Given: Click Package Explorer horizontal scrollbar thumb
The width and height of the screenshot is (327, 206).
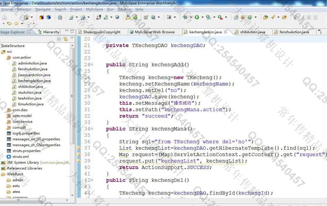Looking at the screenshot, I should point(22,200).
